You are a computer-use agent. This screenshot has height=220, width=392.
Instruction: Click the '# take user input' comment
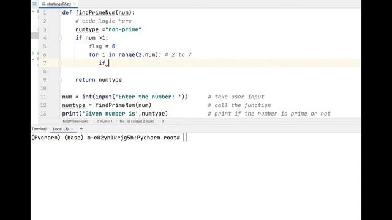236,97
